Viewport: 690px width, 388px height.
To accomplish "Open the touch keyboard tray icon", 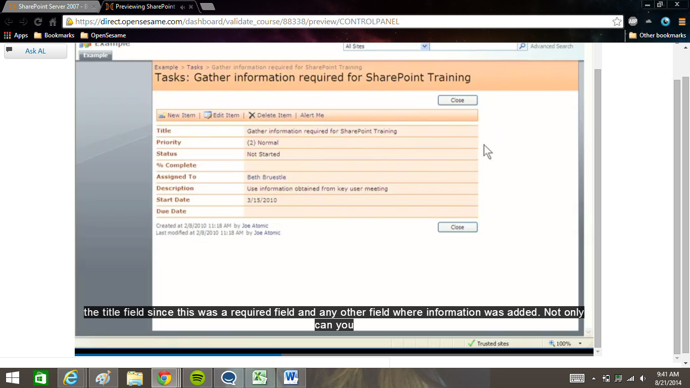I will click(x=577, y=378).
